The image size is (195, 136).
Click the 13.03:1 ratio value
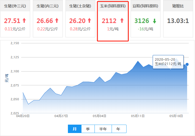pos(178,21)
